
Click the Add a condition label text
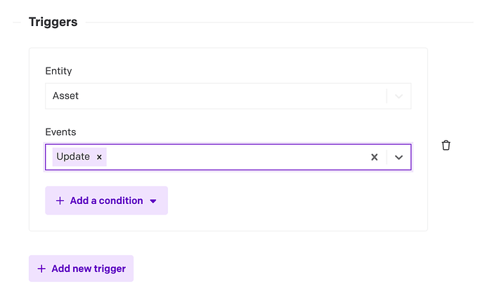pyautogui.click(x=106, y=201)
